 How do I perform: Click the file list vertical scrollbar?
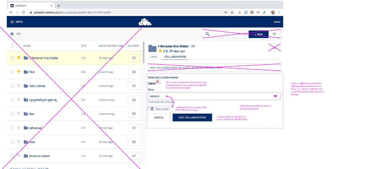[x=144, y=52]
